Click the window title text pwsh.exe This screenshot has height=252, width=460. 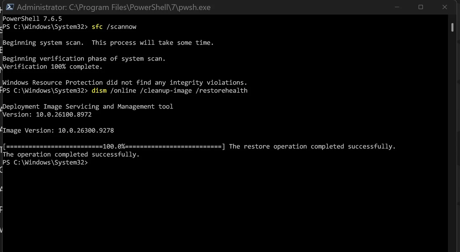194,7
